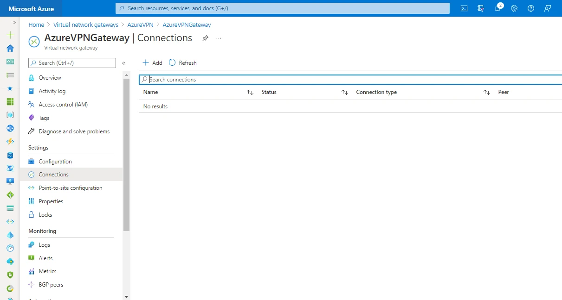
Task: Open the Directories and subscriptions filter
Action: click(x=480, y=8)
